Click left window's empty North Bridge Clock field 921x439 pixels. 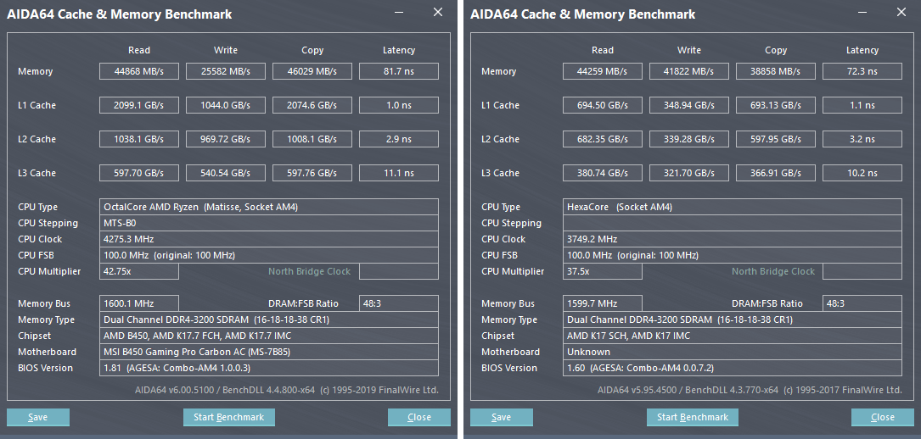pos(399,271)
